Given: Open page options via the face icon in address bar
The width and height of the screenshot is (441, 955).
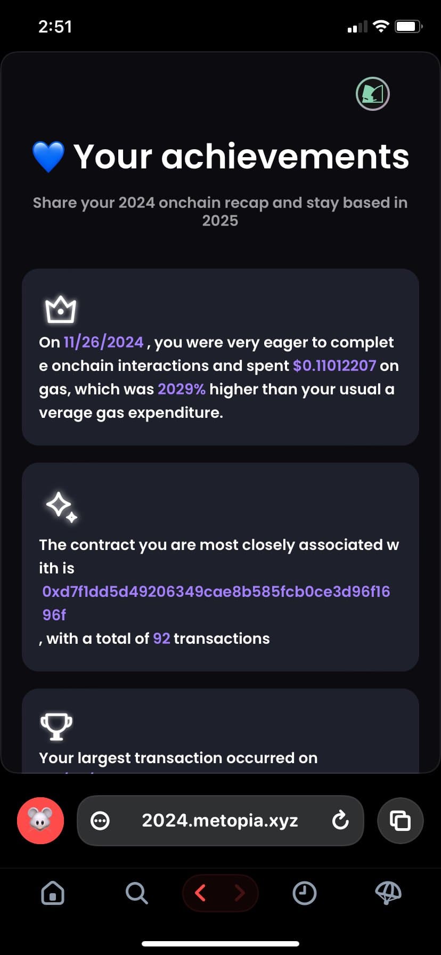Looking at the screenshot, I should [x=100, y=821].
